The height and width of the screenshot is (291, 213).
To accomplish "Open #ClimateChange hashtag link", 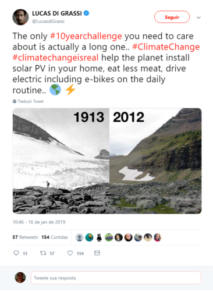I will click(166, 47).
